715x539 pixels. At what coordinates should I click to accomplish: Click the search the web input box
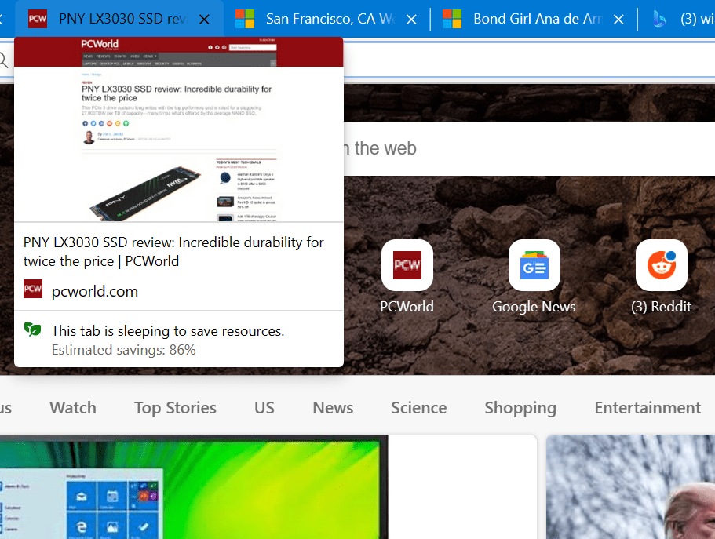click(529, 148)
